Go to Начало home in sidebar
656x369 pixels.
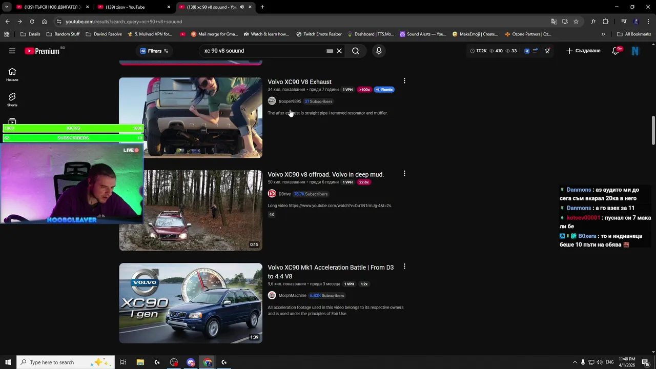(12, 74)
